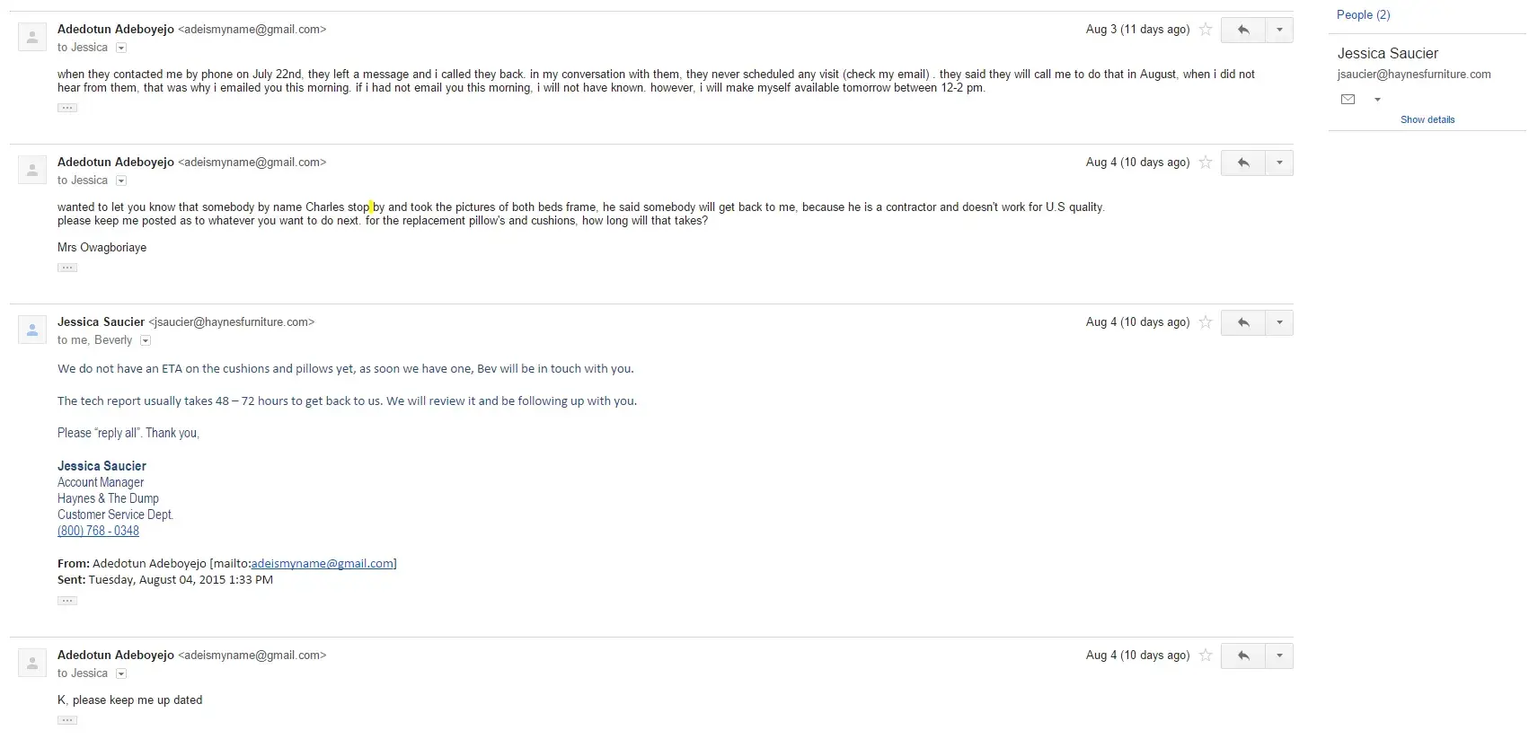Screen dimensions: 1529x748
Task: Click the email icon under Jessica Saucier contact
Action: [1348, 100]
